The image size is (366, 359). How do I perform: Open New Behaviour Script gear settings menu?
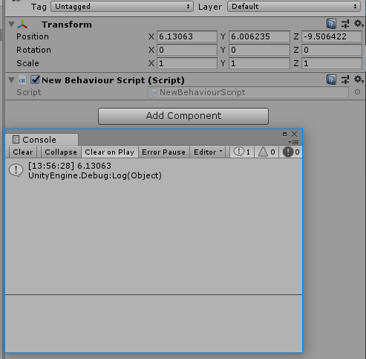[x=359, y=80]
